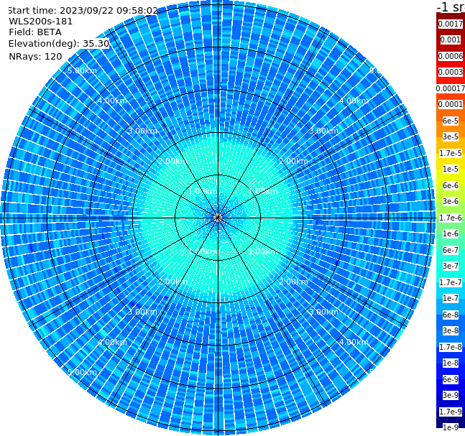Click the 1e-8 colorbar value

[x=451, y=363]
